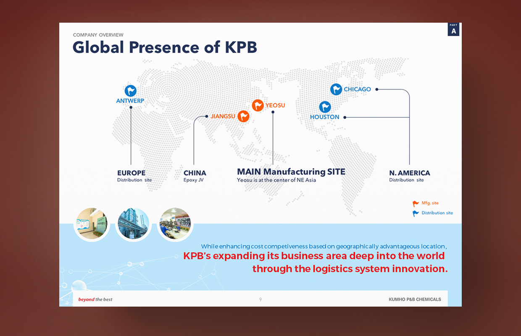Click the blue Distribution site legend flag

coord(416,213)
